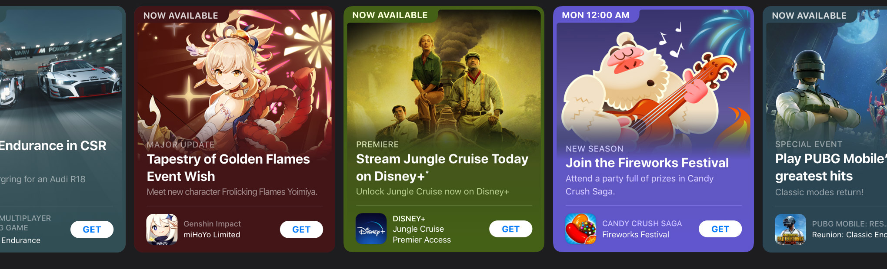
Task: Open the miHoYo Limited developer label
Action: point(212,235)
